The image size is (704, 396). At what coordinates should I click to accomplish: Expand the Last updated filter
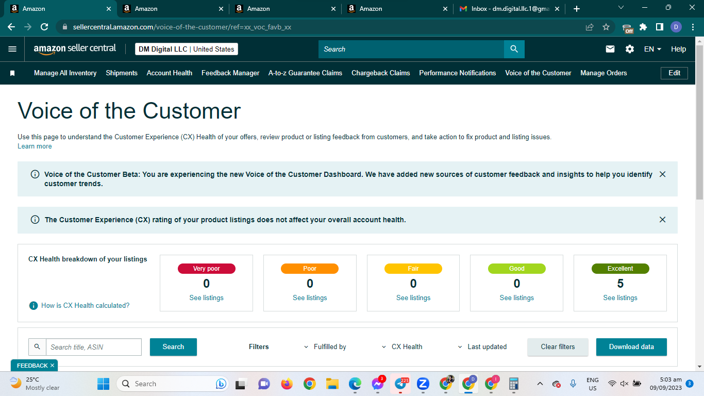[482, 347]
